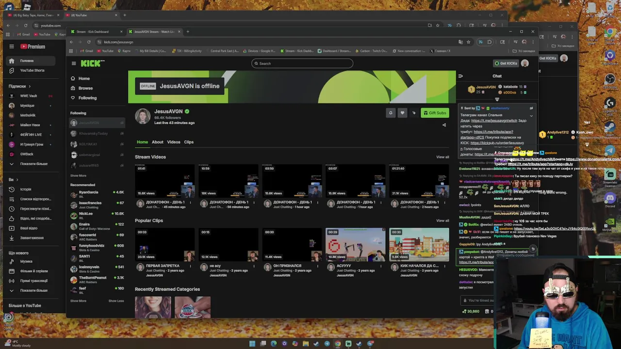Select JesusAVGN in the Following list

(97, 123)
